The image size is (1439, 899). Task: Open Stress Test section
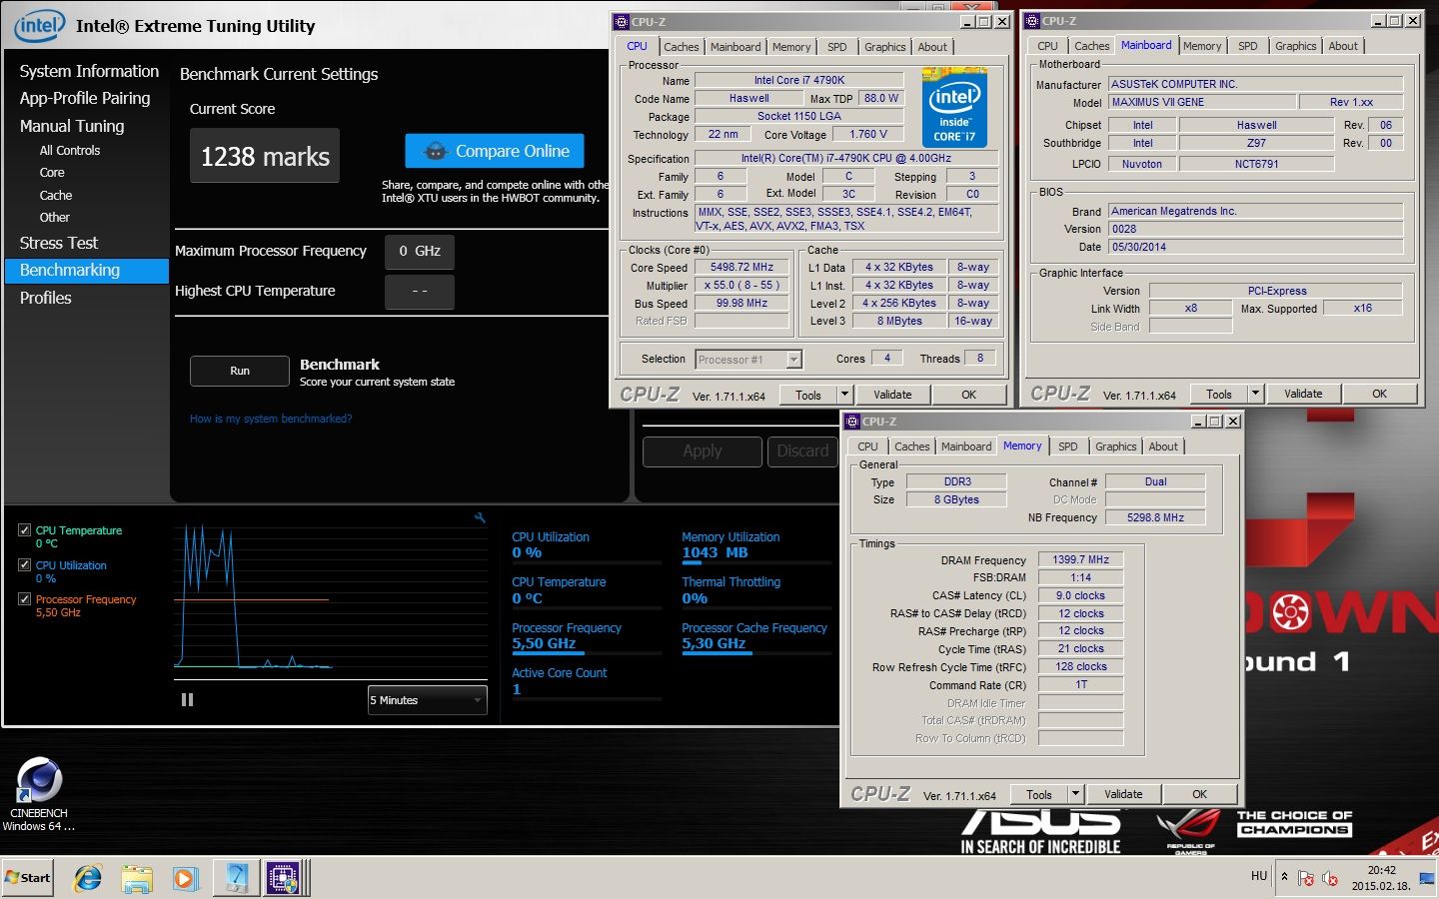tap(59, 243)
